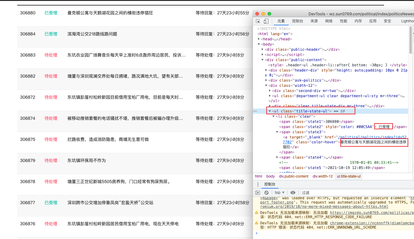Click the Elements panel vertical scrollbar
The width and height of the screenshot is (414, 239).
pos(411,40)
